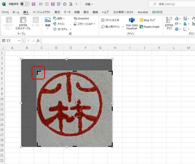Click the formula bar input area
The width and height of the screenshot is (195, 164).
pos(118,41)
